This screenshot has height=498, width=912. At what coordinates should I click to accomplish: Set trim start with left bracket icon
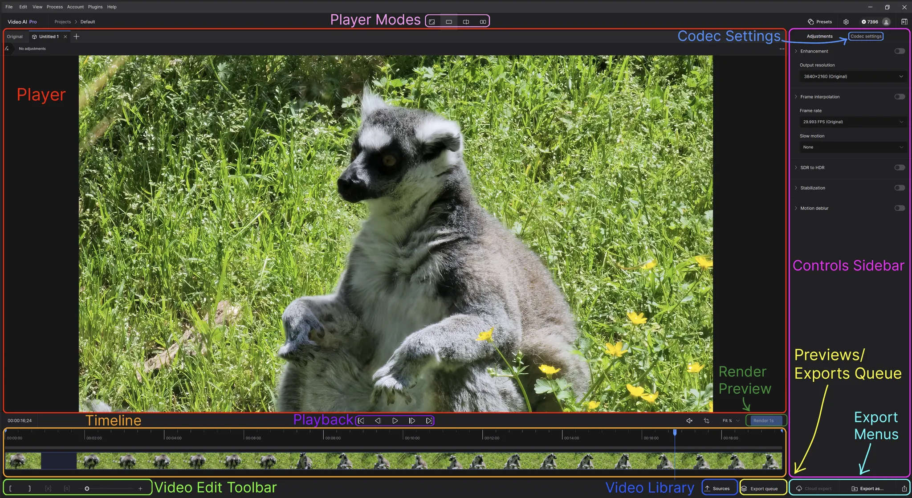[11, 488]
